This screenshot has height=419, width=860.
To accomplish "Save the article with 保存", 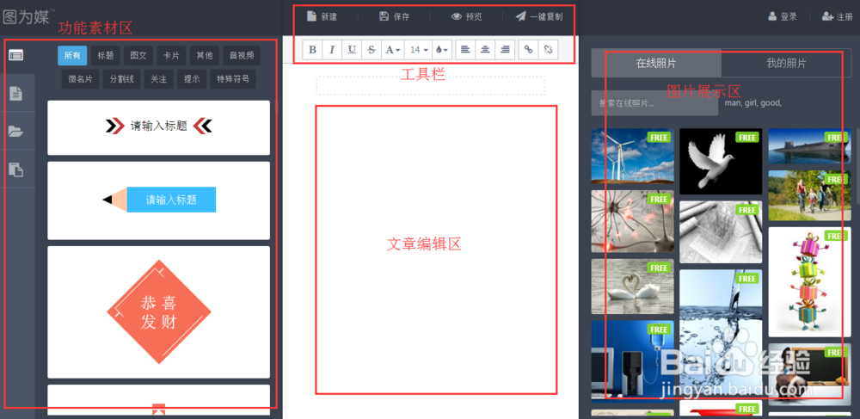I will (x=395, y=16).
